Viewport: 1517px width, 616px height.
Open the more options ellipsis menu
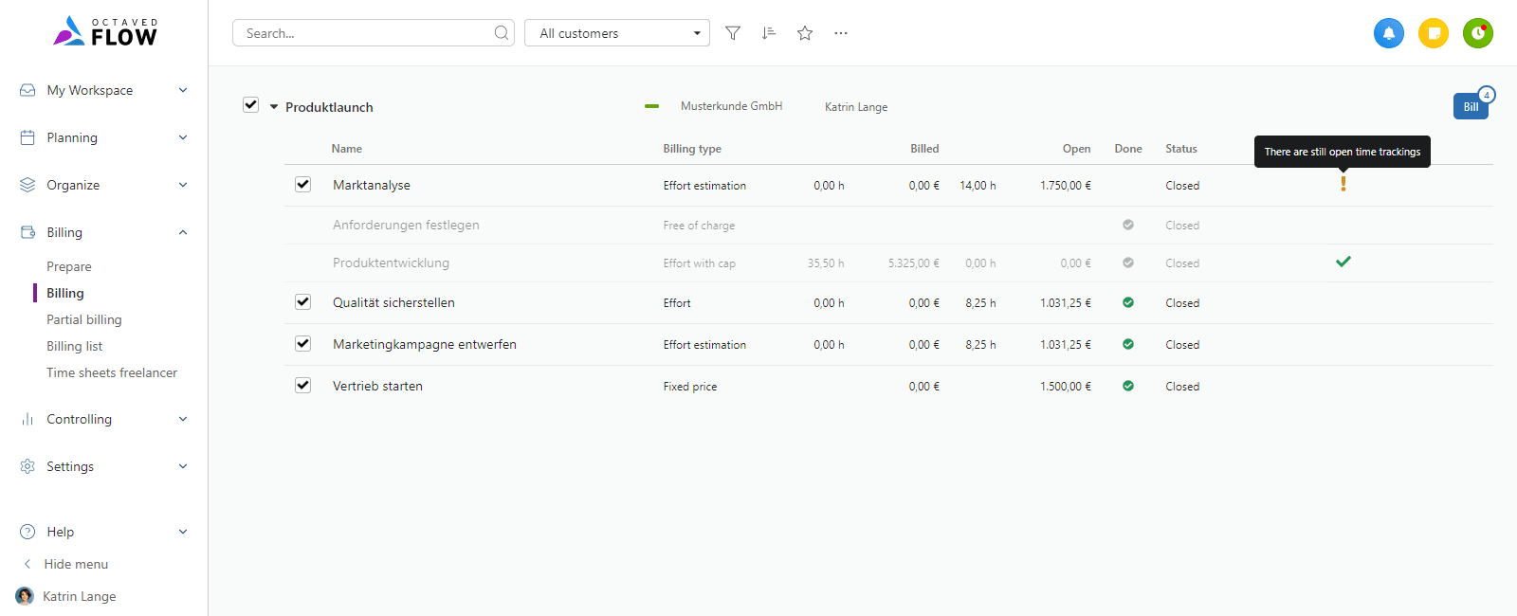(x=841, y=33)
